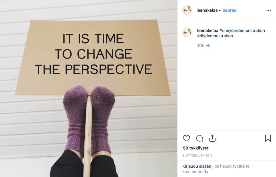This screenshot has width=276, height=177.
Task: Open the 6. syyskuuta 2017 date link
Action: 197,155
